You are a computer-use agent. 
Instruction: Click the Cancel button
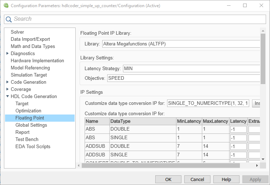tap(197, 179)
